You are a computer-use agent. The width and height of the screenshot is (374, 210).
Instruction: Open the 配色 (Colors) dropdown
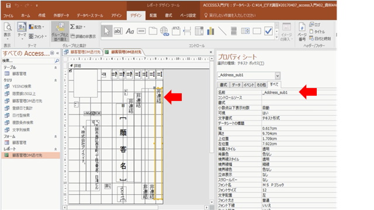tap(37, 27)
